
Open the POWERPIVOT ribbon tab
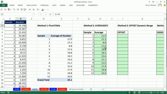tap(93, 5)
